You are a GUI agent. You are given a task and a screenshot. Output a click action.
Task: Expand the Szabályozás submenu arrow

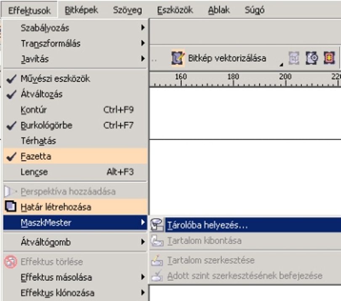coord(143,28)
